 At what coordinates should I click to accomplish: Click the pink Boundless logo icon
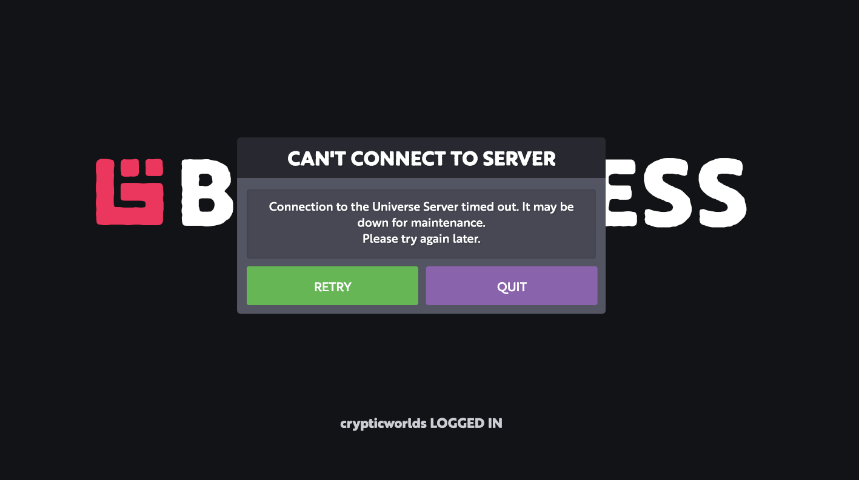coord(130,192)
